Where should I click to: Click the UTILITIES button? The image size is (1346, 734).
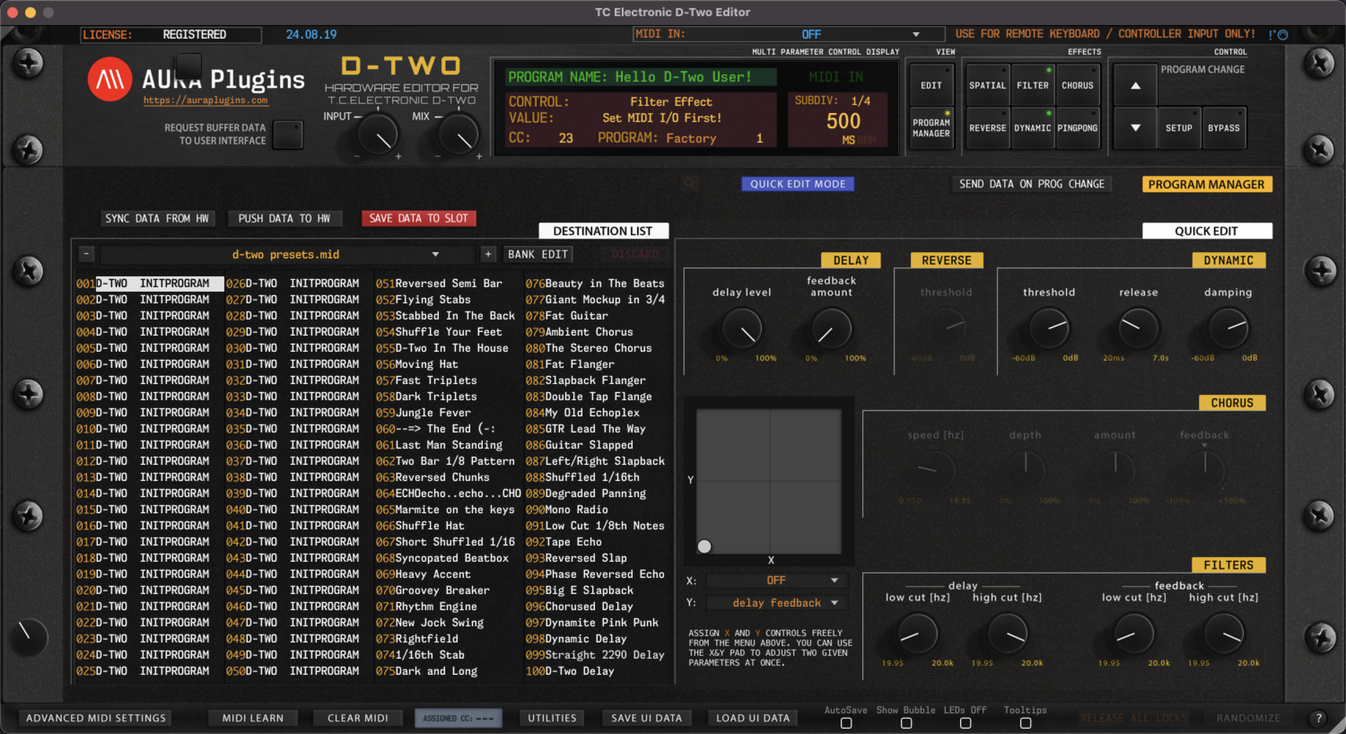(552, 718)
